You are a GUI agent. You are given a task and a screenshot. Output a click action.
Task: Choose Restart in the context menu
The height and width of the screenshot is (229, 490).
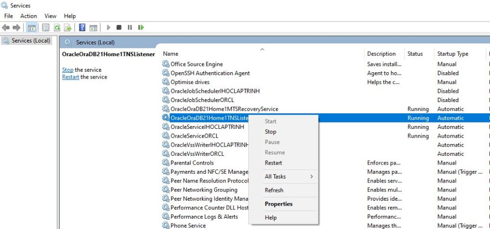(x=283, y=163)
